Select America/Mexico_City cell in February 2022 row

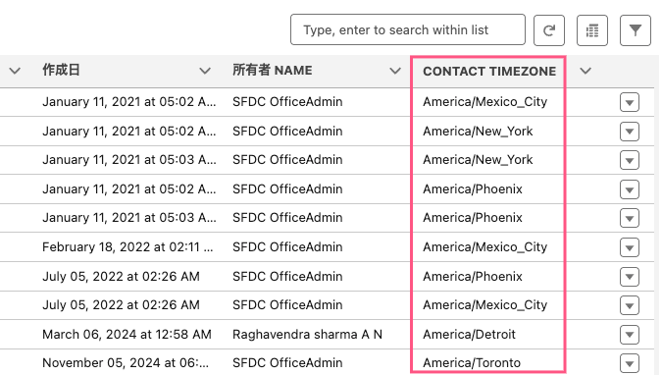[x=485, y=247]
